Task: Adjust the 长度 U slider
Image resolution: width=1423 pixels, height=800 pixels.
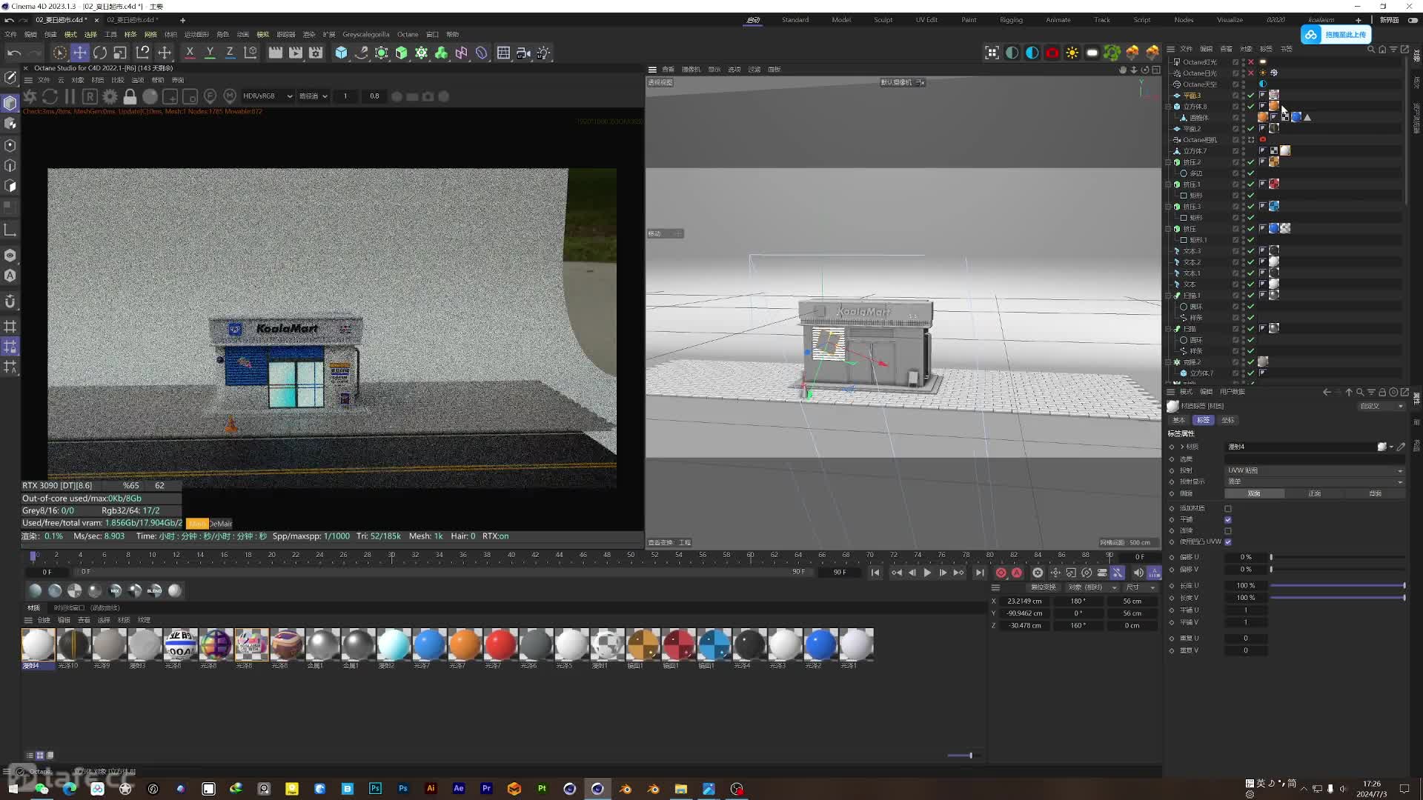Action: tap(1337, 586)
